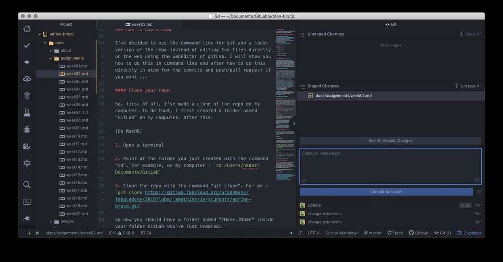Select the week02.md editor tab

(x=139, y=24)
